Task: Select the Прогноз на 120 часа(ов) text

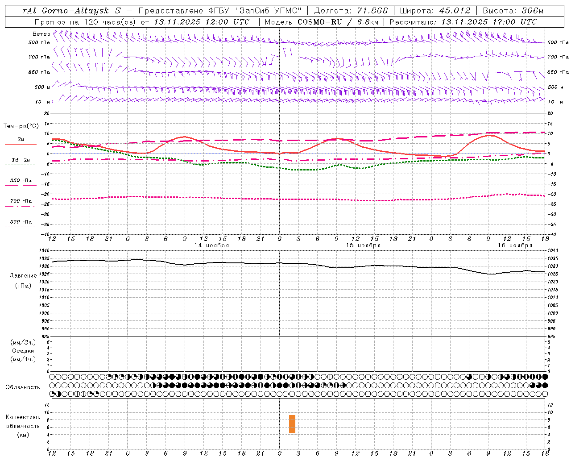Action: (x=86, y=22)
